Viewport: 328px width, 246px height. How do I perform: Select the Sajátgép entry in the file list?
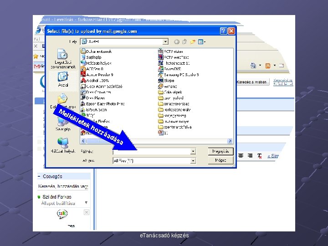91,57
